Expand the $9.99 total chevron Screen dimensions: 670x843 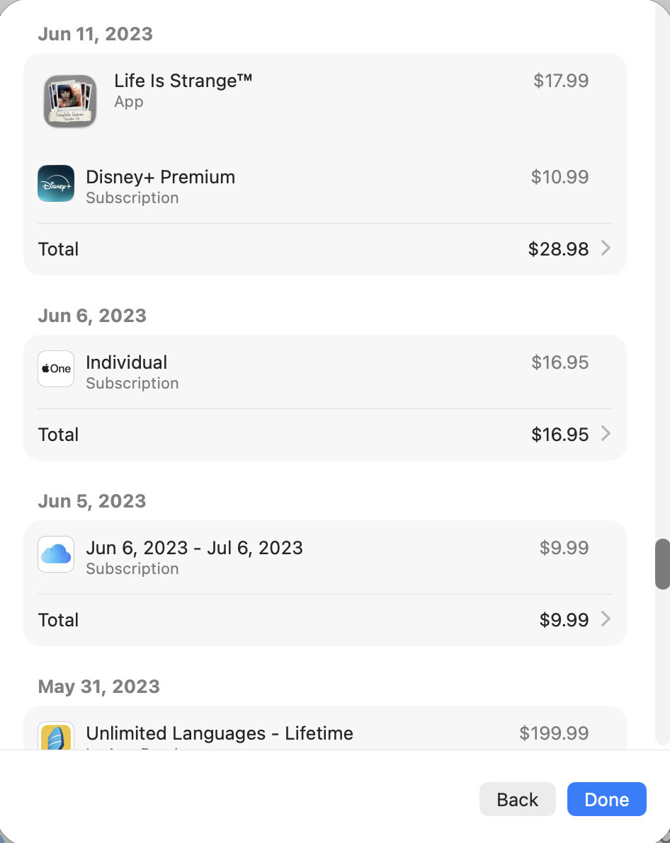click(x=606, y=619)
